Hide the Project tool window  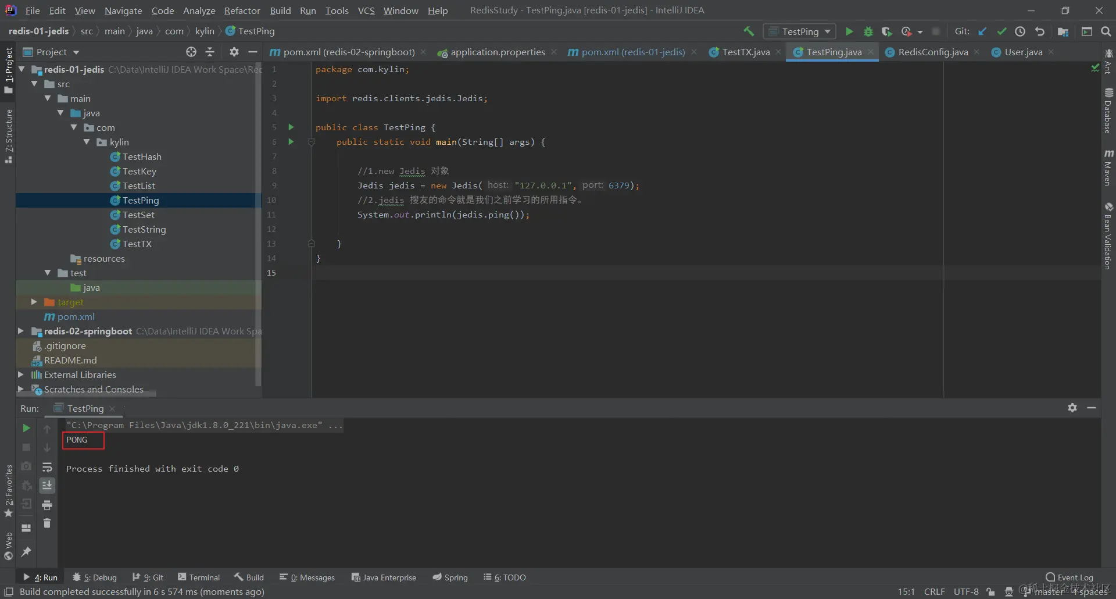point(252,52)
